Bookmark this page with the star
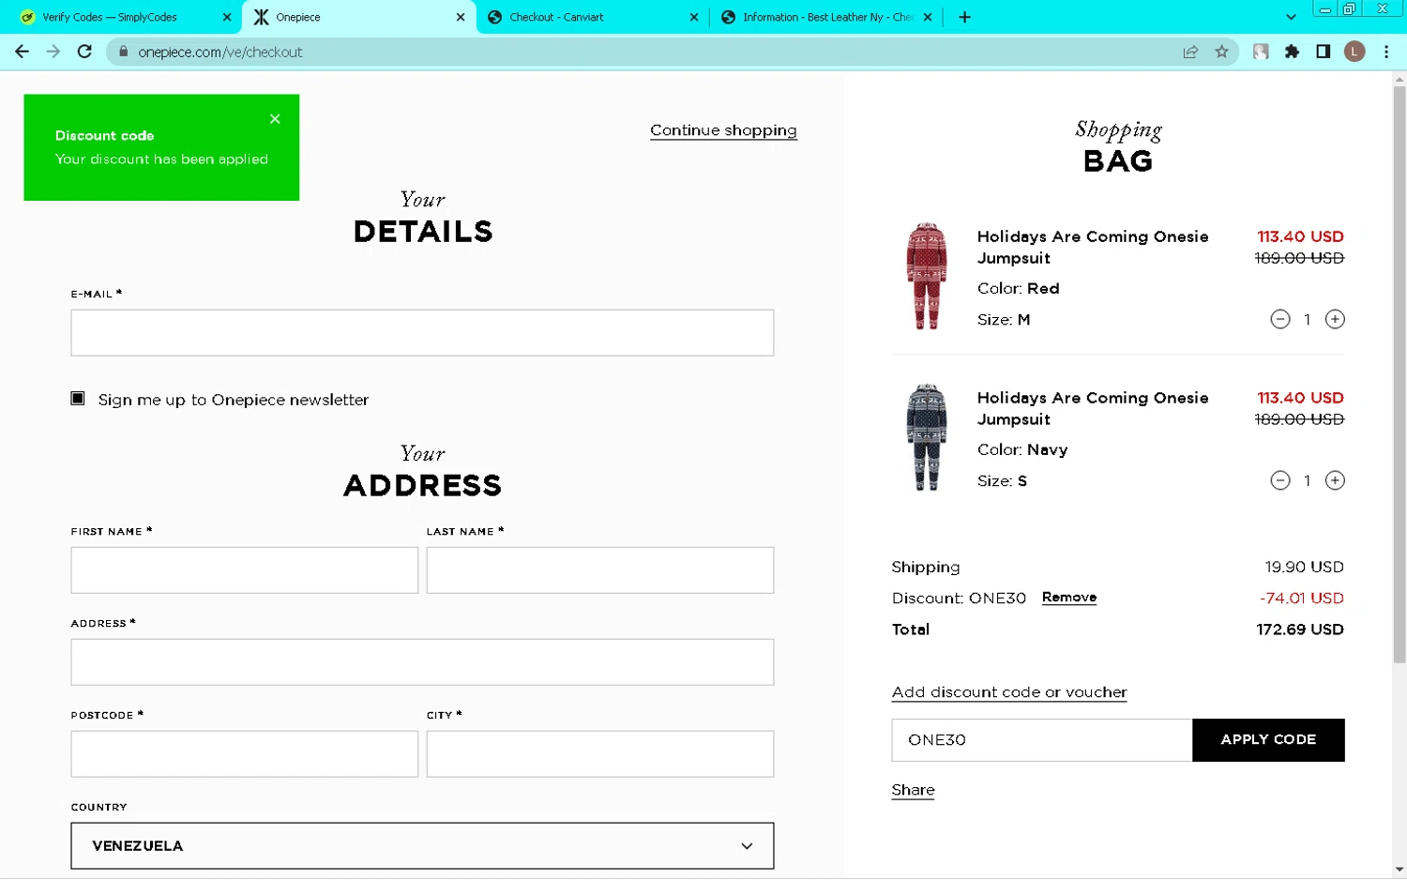The width and height of the screenshot is (1407, 880). click(1221, 52)
